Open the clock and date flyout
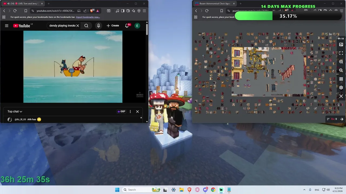The image size is (346, 194). pyautogui.click(x=338, y=190)
